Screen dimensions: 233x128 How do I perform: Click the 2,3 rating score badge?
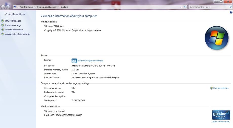click(74, 60)
